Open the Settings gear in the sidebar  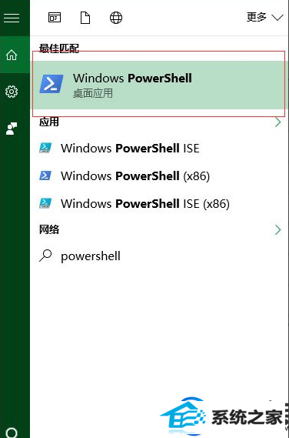(12, 92)
